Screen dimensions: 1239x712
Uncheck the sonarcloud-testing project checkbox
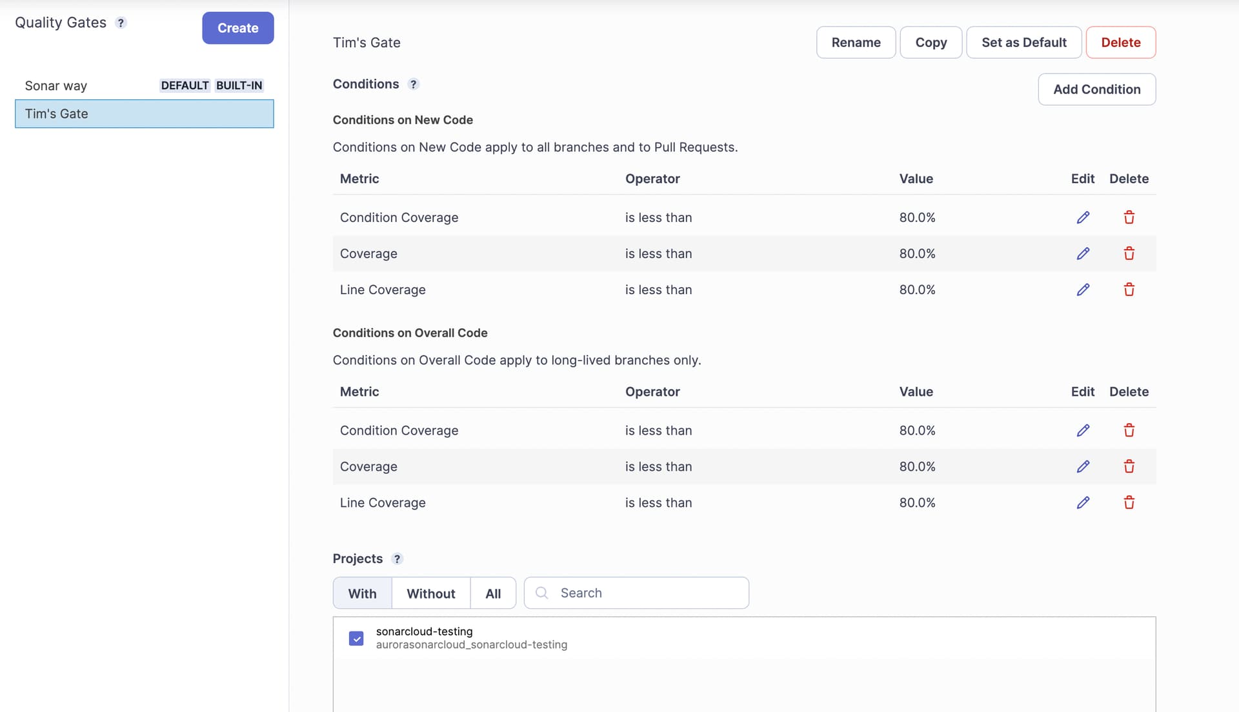356,638
